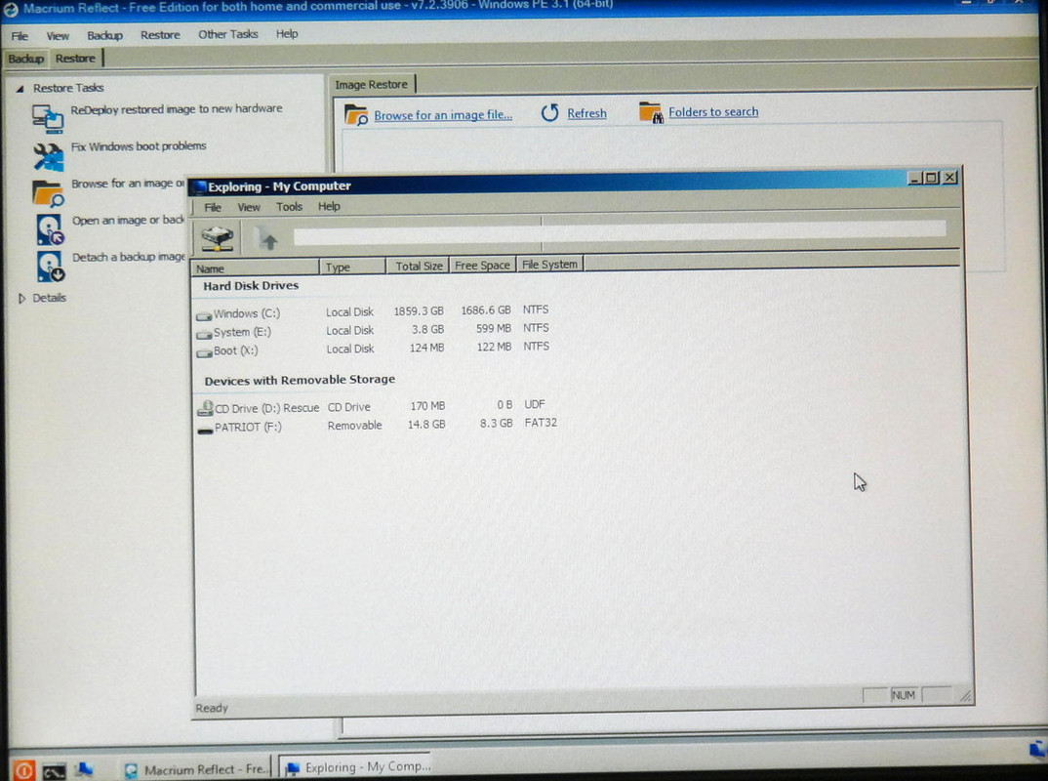
Task: Select the System (E:) drive icon
Action: click(x=204, y=333)
